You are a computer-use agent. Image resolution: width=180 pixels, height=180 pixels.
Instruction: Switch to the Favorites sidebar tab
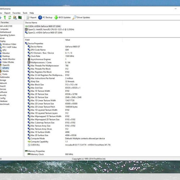(x=5, y=22)
